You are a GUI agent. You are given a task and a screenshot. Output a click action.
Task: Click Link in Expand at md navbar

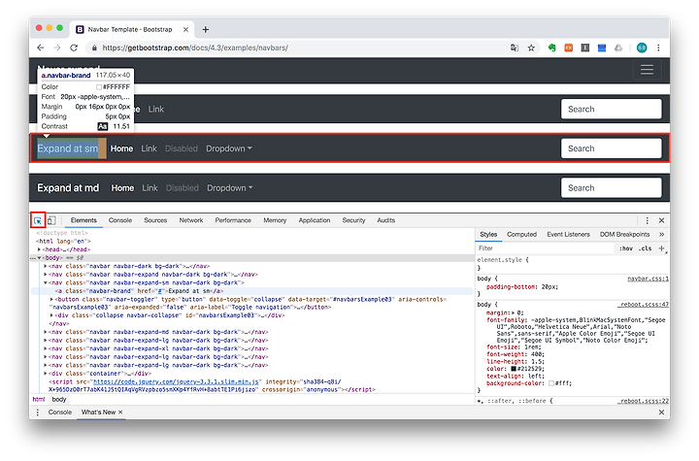tap(150, 188)
